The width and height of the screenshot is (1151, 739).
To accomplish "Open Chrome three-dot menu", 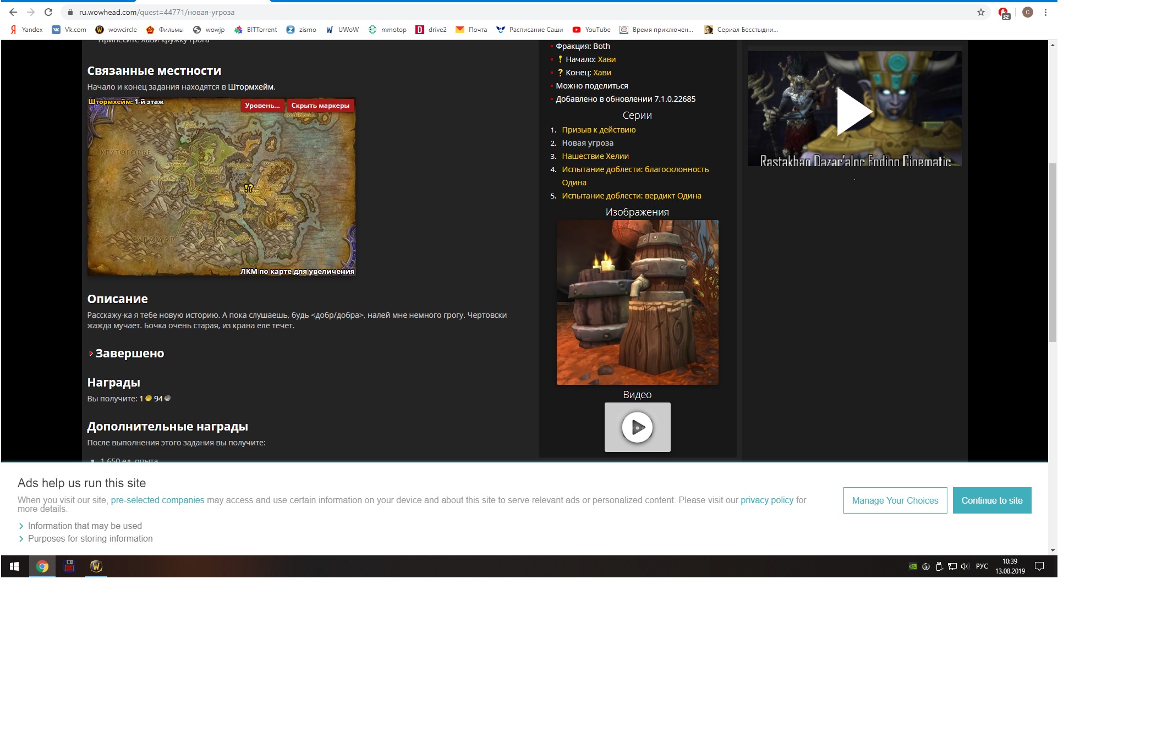I will (1045, 12).
